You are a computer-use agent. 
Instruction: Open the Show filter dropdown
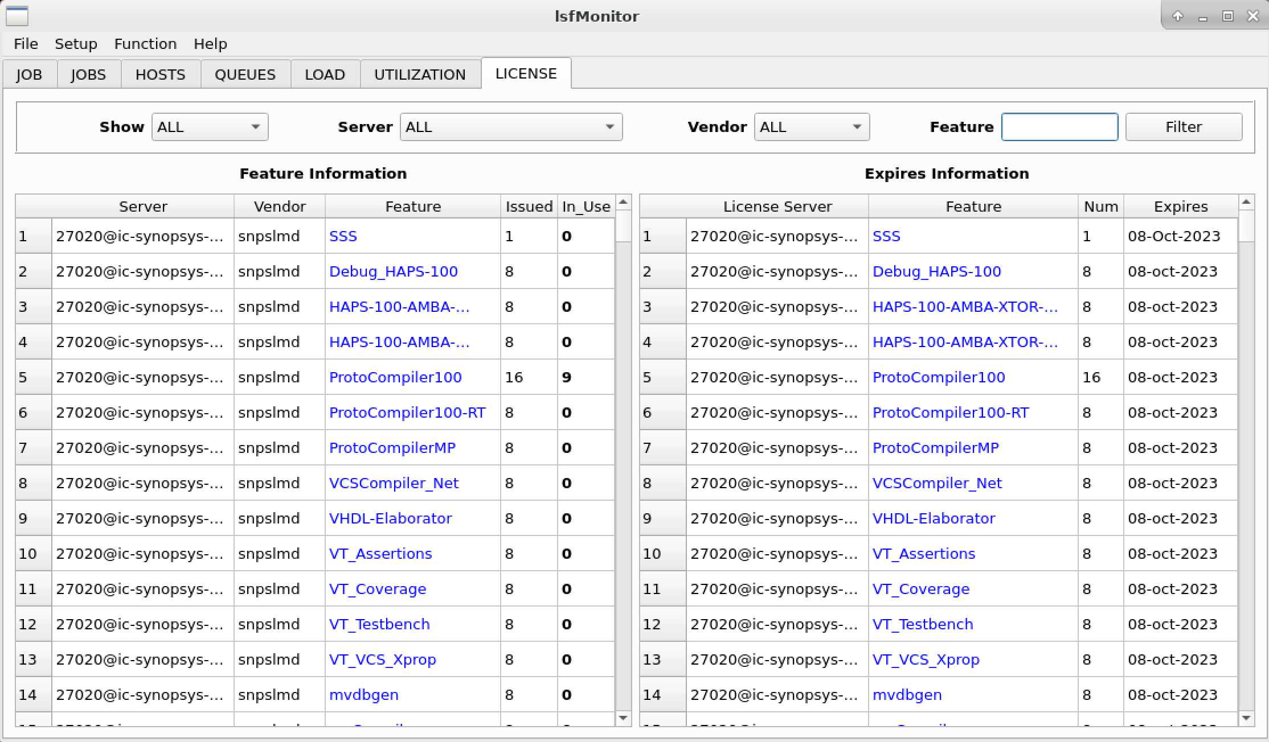click(x=210, y=127)
